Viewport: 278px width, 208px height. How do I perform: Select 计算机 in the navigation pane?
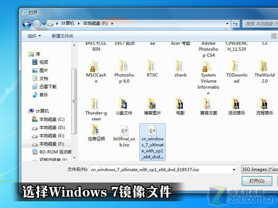pyautogui.click(x=39, y=111)
